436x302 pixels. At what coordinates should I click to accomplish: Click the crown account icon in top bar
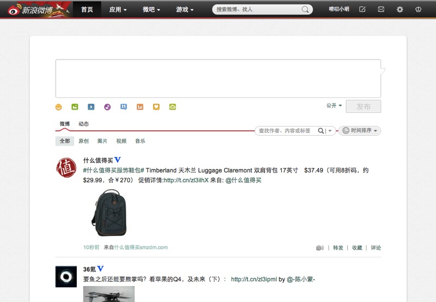pos(418,9)
